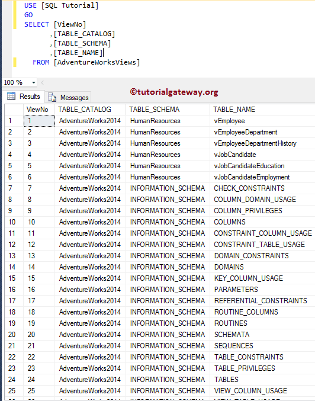Click the ViewNo cell with value 18

(39, 312)
